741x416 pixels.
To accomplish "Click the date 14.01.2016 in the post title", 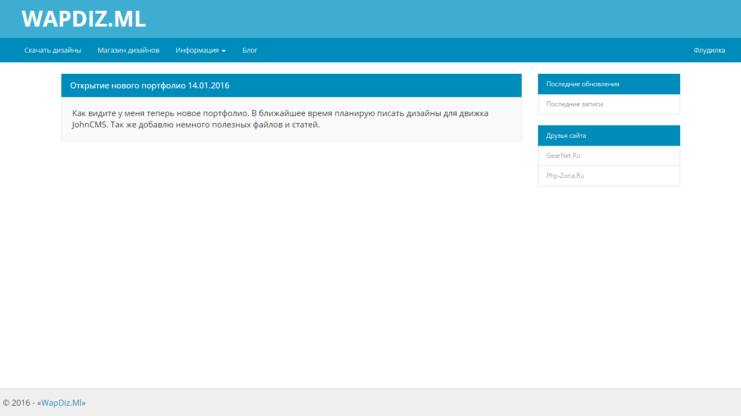I will (x=208, y=86).
